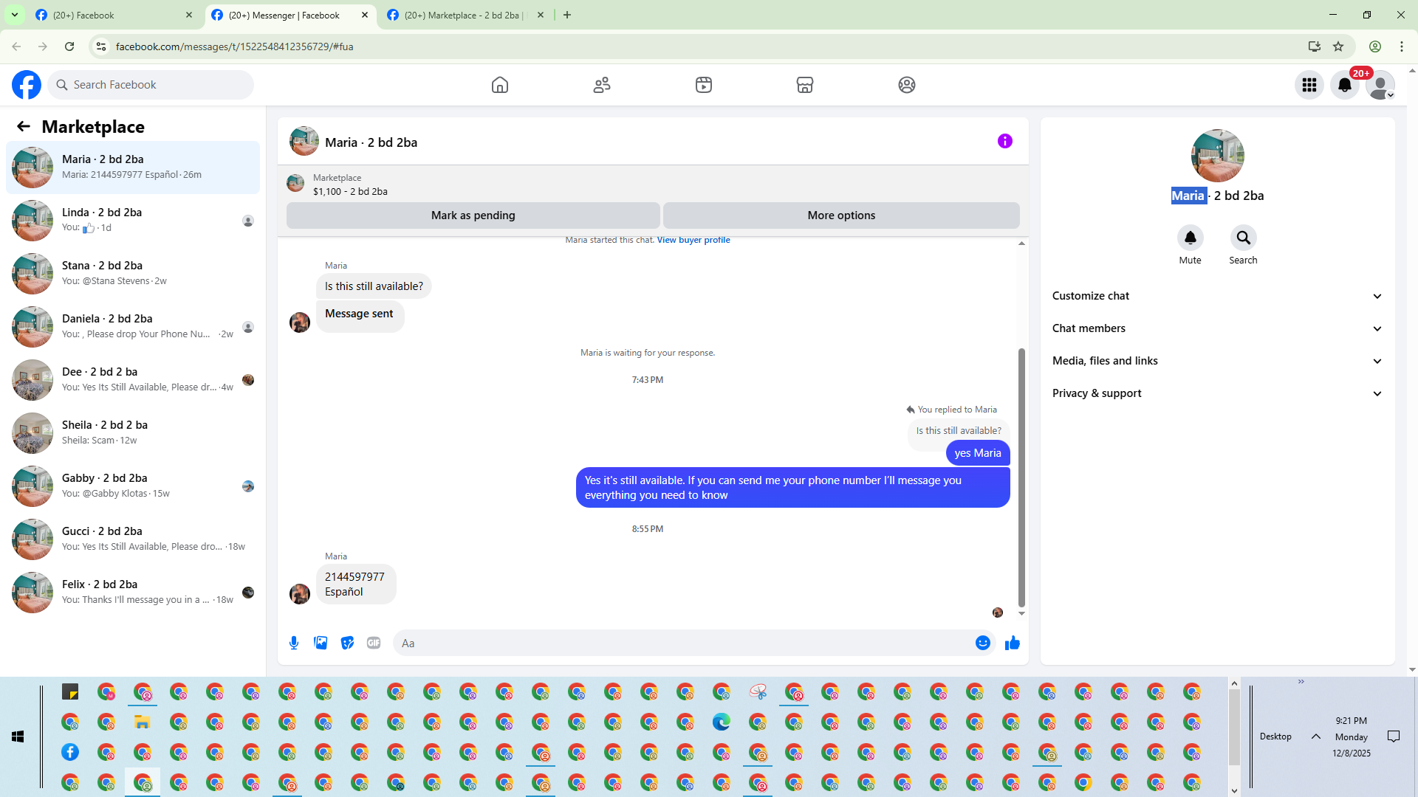Send a thumbs-up like

click(1013, 643)
